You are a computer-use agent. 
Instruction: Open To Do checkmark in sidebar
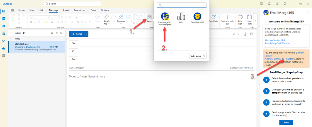pos(4,41)
